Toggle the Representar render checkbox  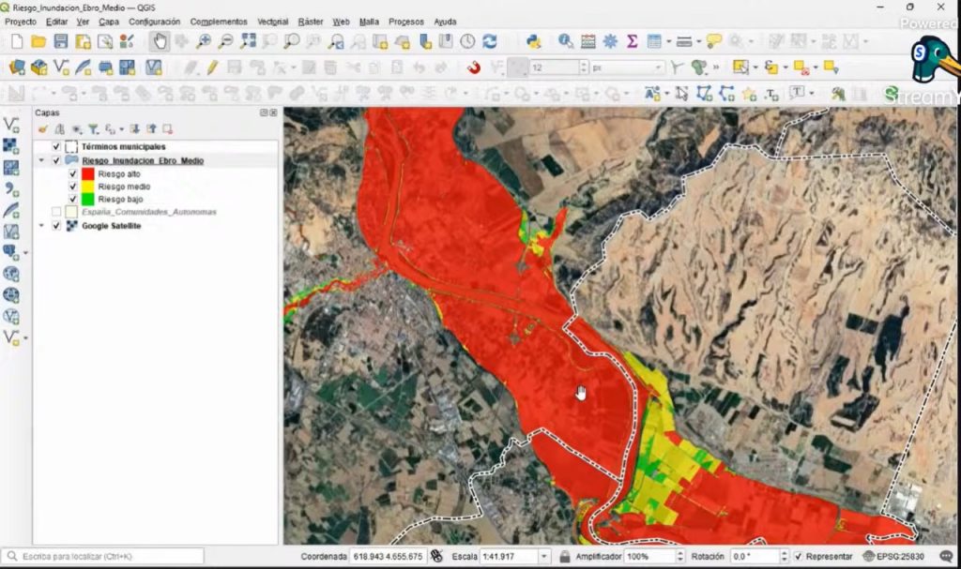[798, 556]
